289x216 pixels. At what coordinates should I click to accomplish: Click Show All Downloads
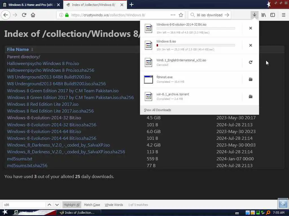click(157, 110)
